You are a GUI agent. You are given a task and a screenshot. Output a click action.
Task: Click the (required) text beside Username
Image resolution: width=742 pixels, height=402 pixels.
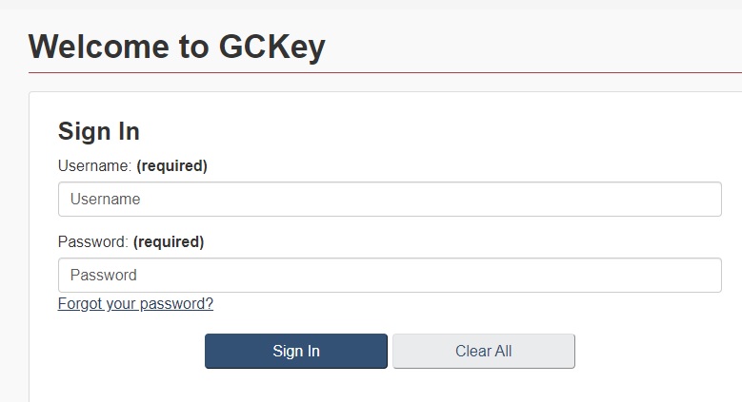tap(171, 165)
